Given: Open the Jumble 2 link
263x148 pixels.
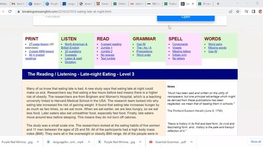Looking at the screenshot, I should pyautogui.click(x=106, y=51).
